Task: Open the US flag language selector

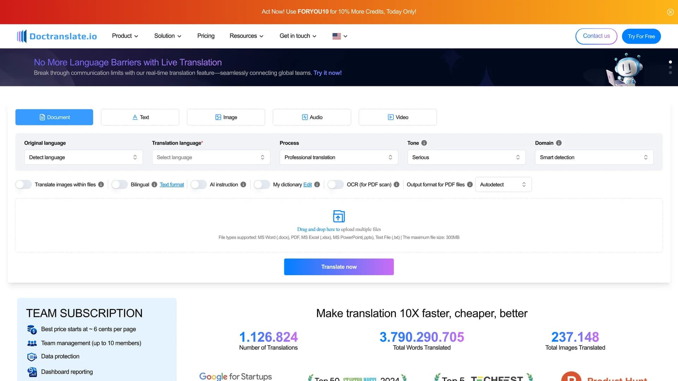Action: 340,36
